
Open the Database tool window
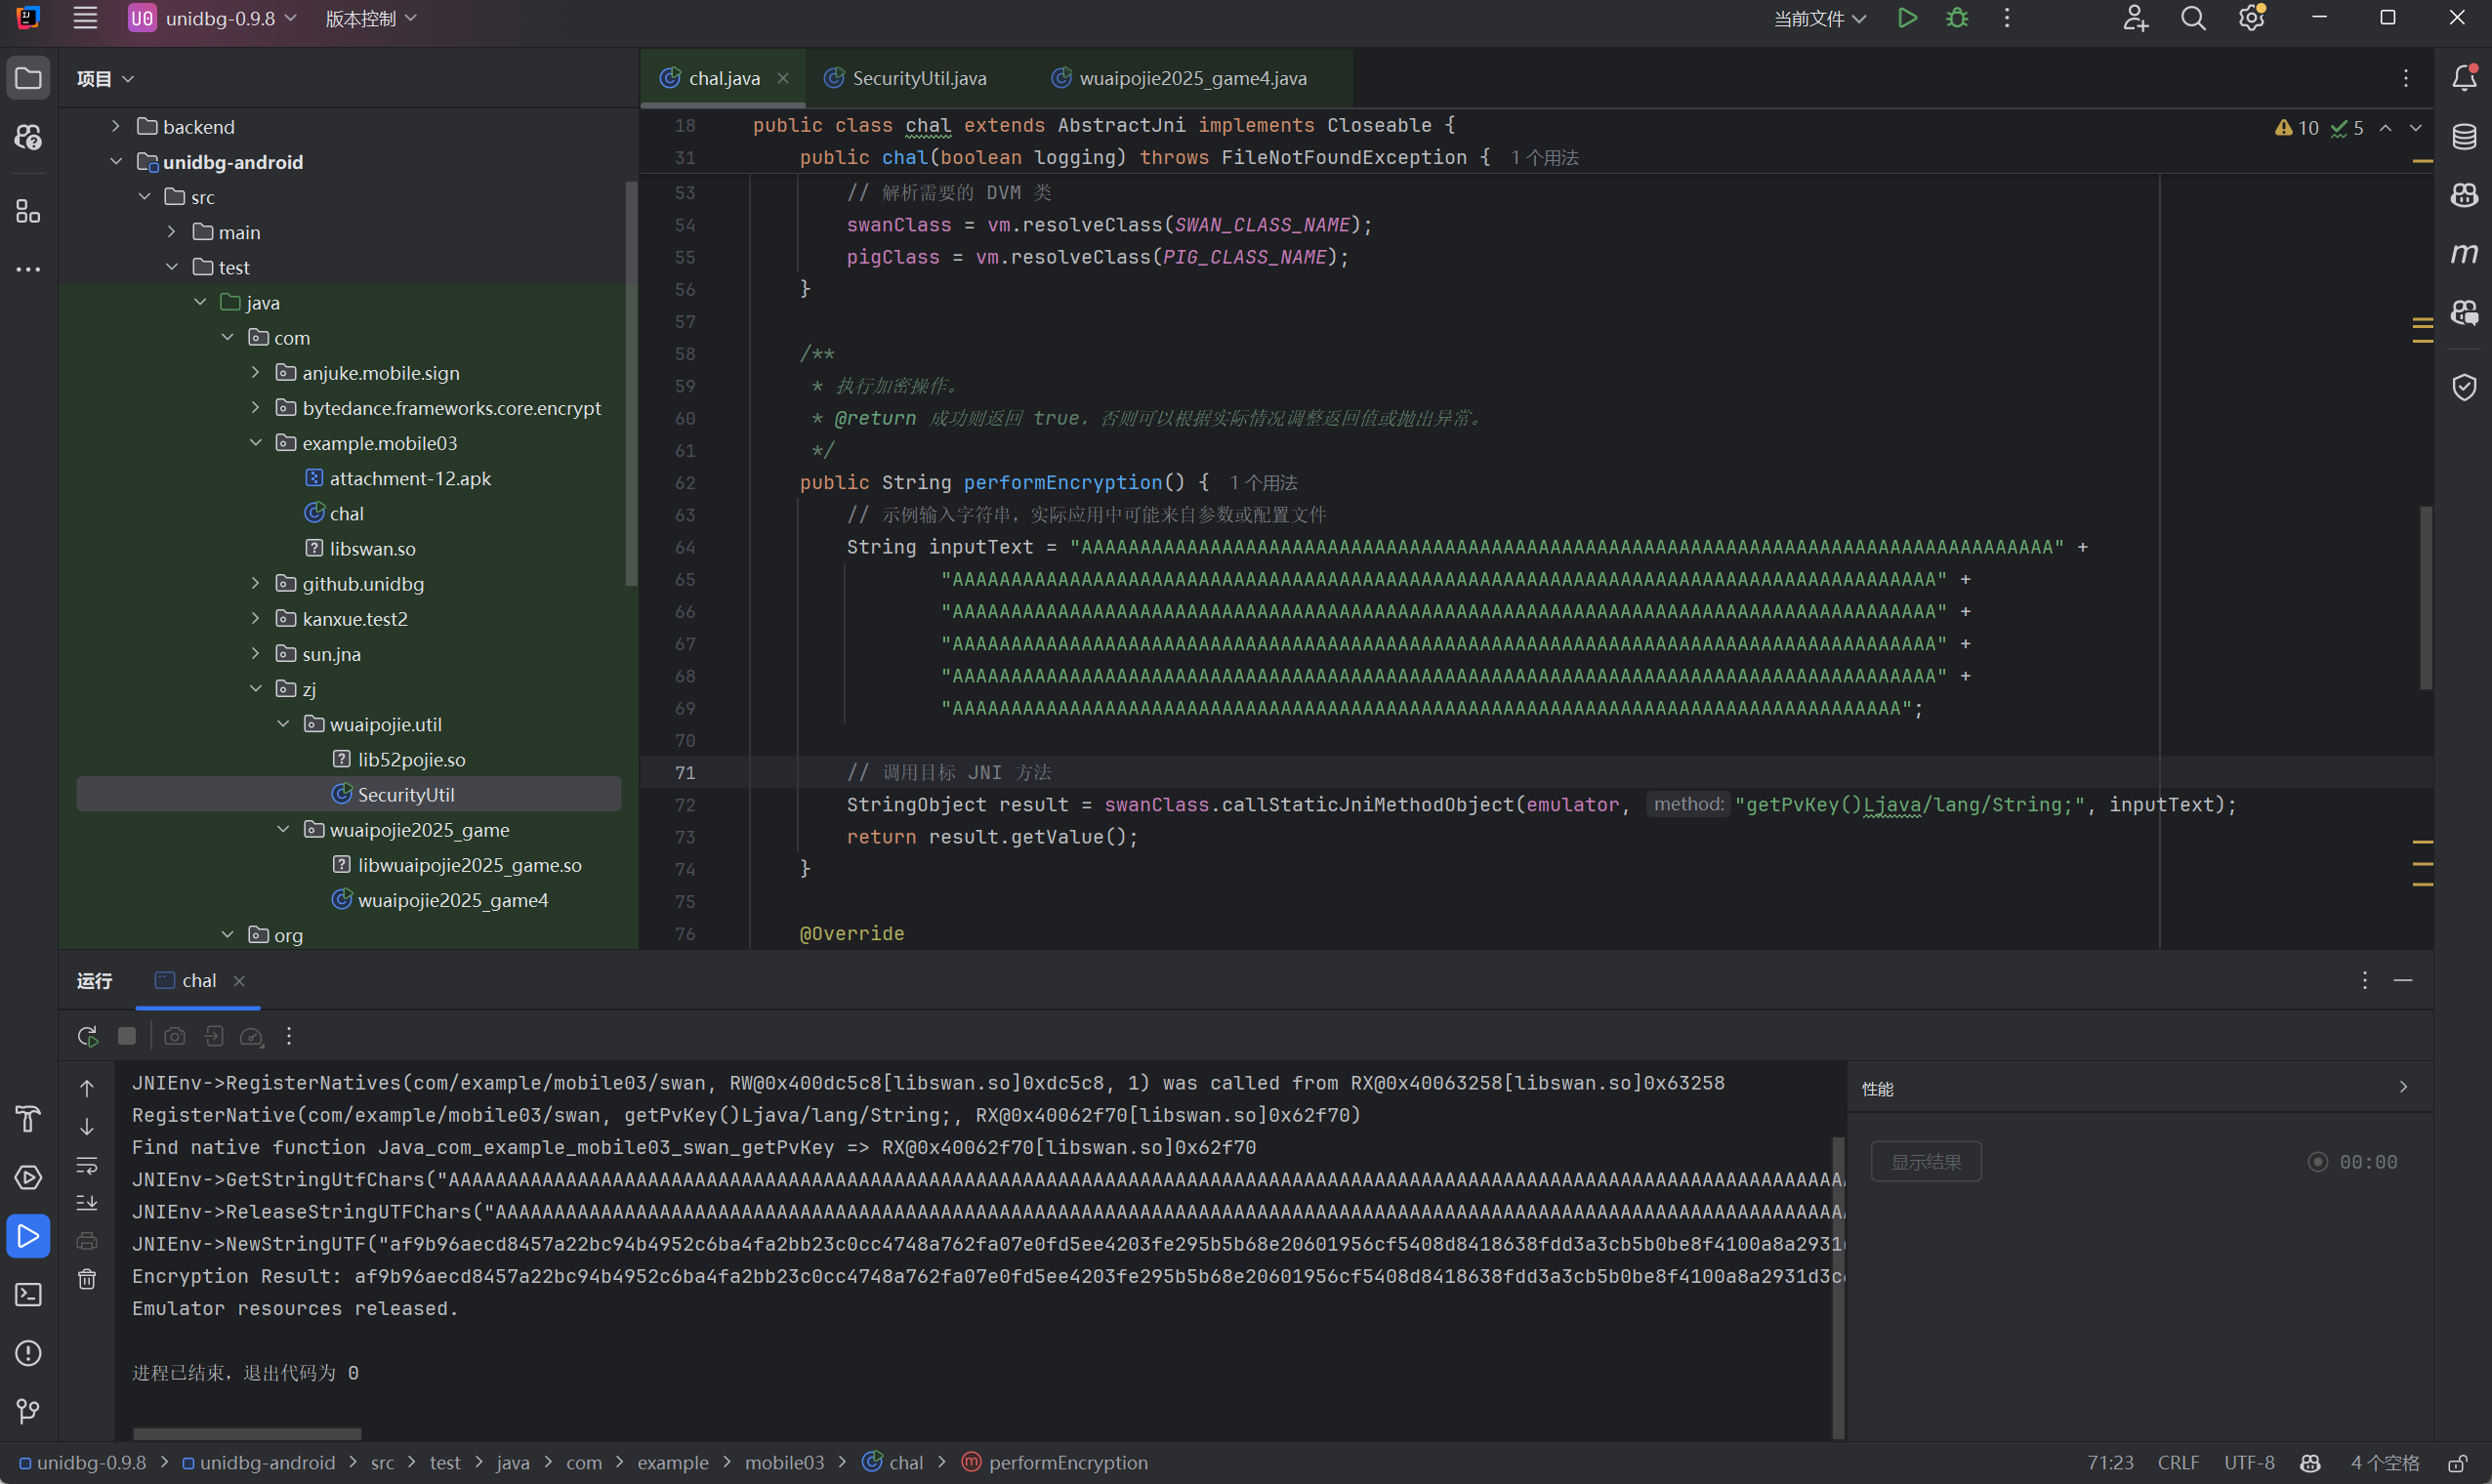tap(2464, 136)
